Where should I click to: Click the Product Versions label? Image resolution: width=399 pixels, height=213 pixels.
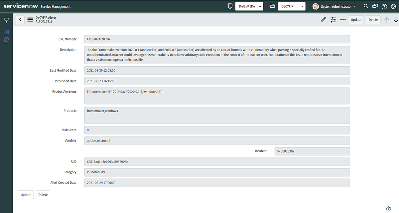tap(65, 91)
